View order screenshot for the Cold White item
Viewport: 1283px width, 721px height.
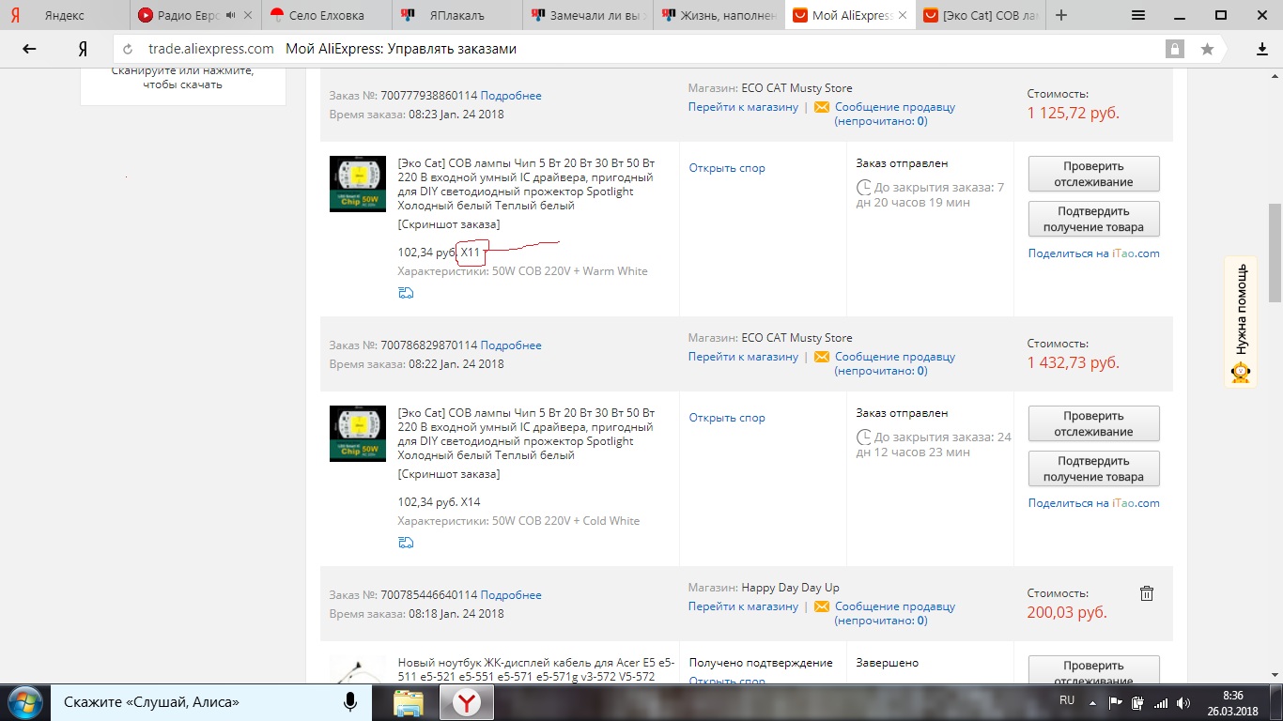tap(449, 474)
